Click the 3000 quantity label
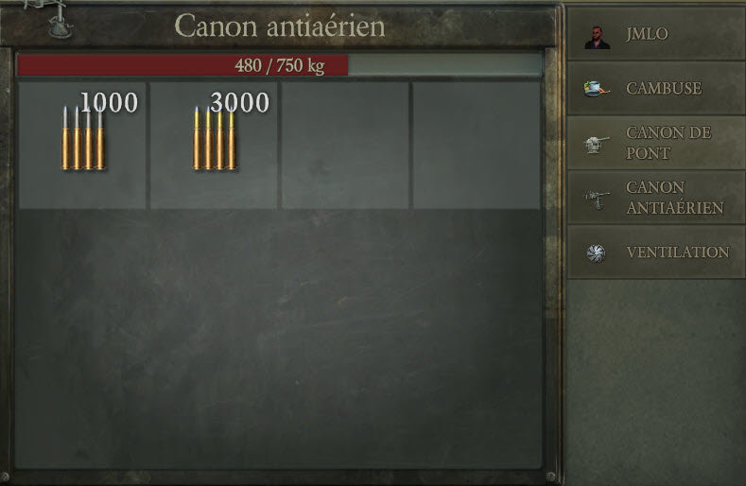The height and width of the screenshot is (486, 746). (x=240, y=102)
